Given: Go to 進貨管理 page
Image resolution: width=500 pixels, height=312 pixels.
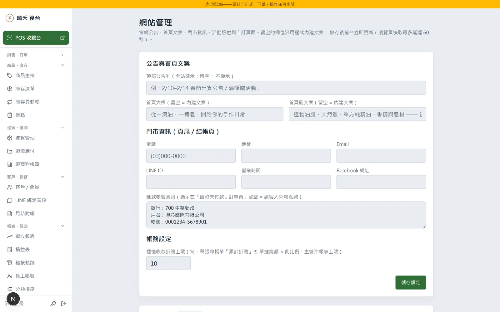Looking at the screenshot, I should 36,138.
